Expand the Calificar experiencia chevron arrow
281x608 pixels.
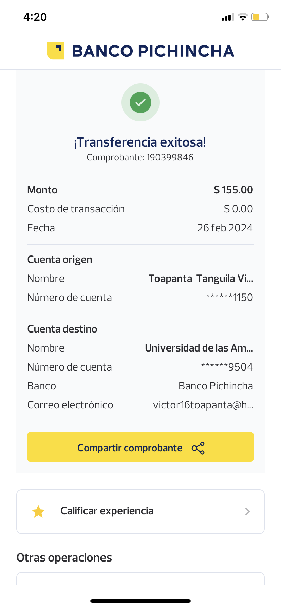[247, 512]
